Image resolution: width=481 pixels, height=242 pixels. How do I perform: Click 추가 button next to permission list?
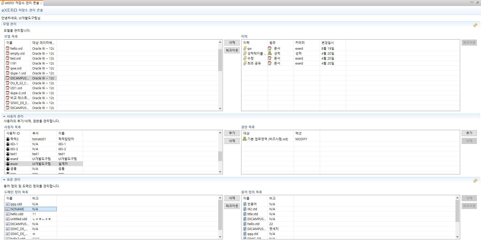469,133
